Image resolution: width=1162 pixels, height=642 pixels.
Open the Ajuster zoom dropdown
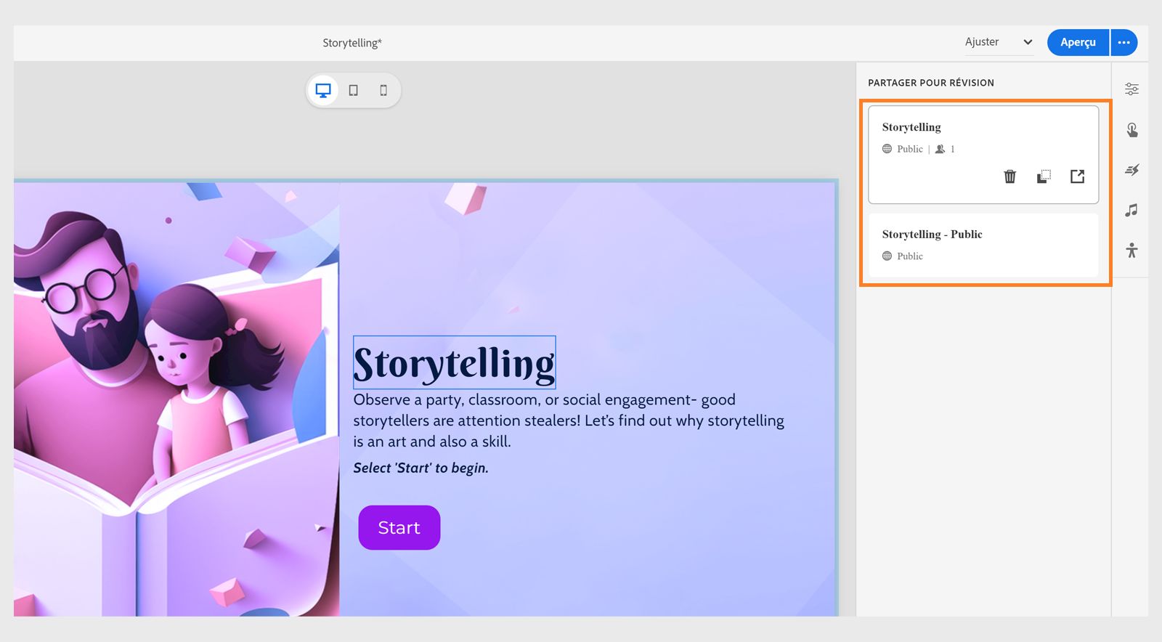tap(999, 42)
